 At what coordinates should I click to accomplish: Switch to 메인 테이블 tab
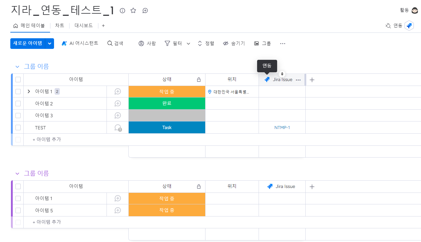tap(29, 26)
